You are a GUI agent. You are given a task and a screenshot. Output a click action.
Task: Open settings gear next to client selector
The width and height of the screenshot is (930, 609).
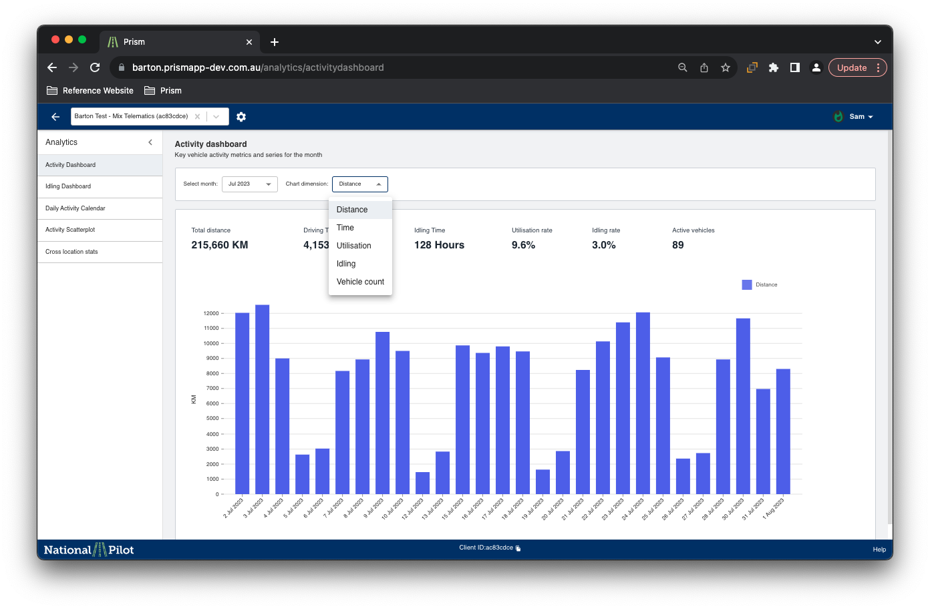(x=241, y=117)
